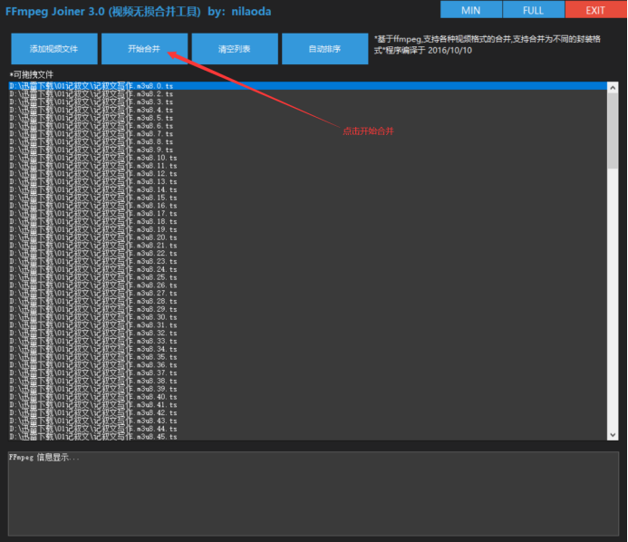Select file m3u8.21.ts in the list
Viewport: 628px width, 542px height.
pyautogui.click(x=307, y=246)
